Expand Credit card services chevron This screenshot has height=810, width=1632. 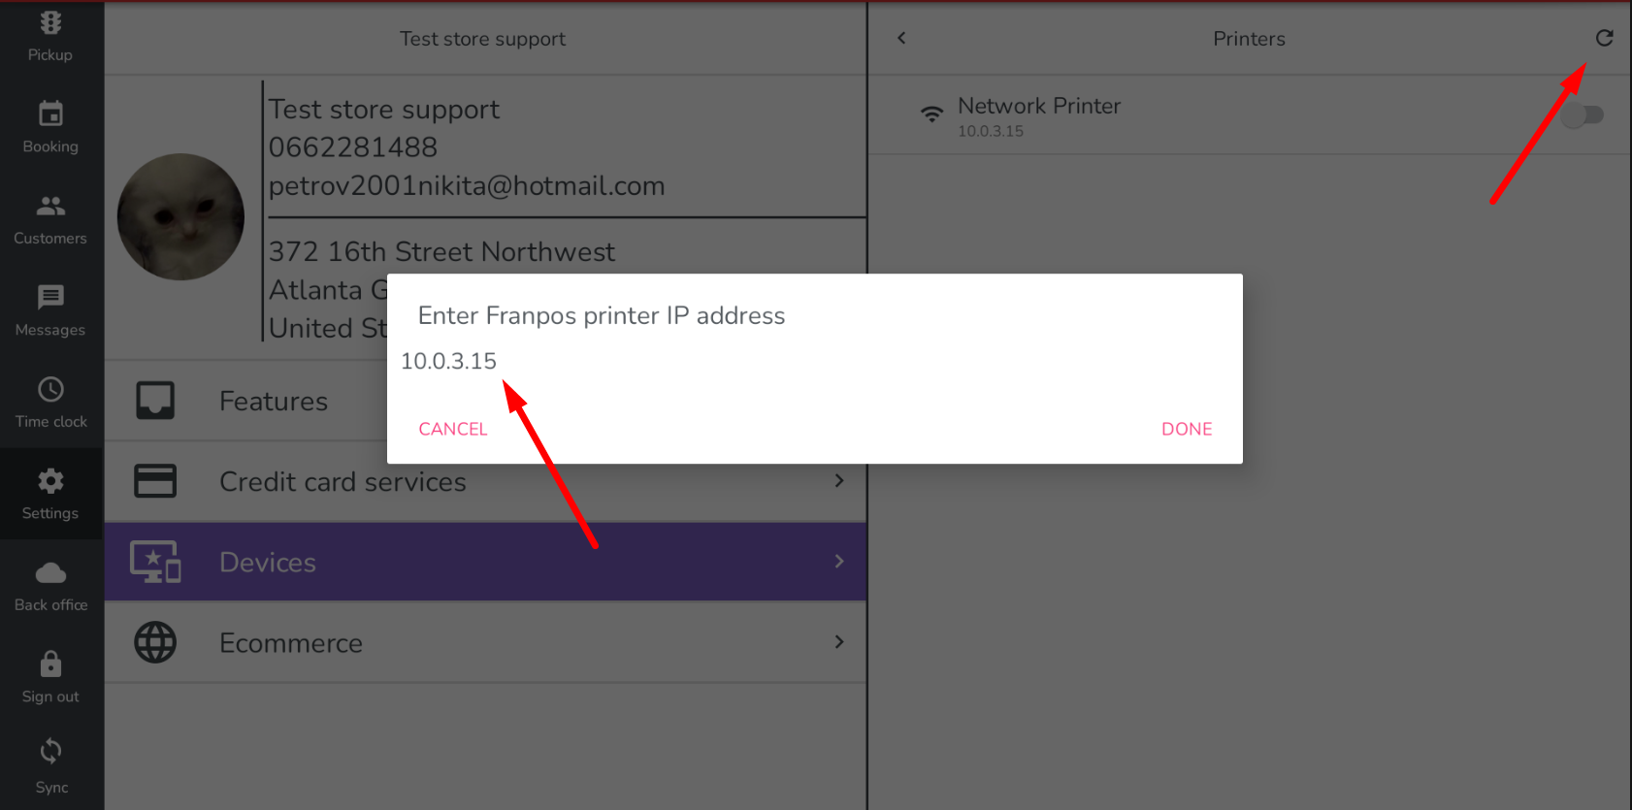(839, 481)
